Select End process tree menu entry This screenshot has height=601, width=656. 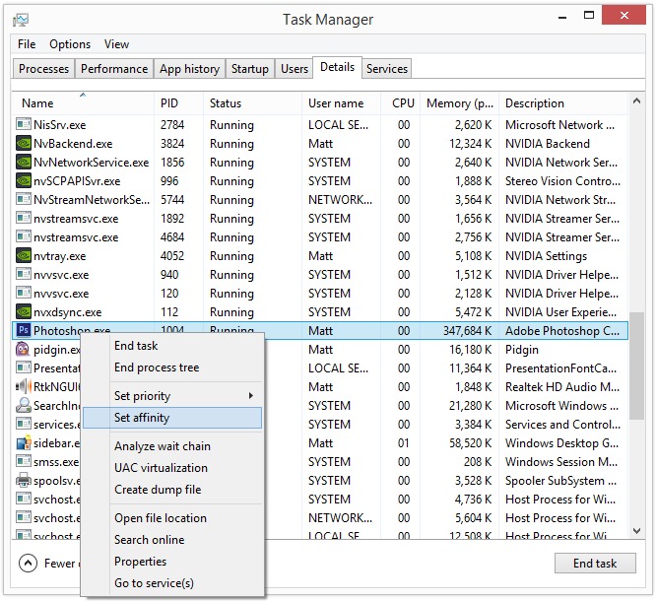click(157, 367)
